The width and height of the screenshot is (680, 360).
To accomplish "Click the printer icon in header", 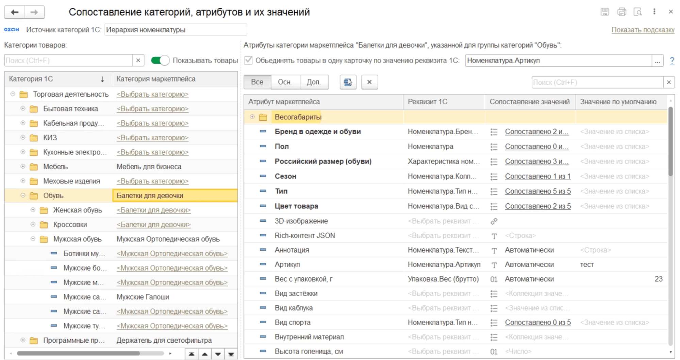I will click(621, 12).
